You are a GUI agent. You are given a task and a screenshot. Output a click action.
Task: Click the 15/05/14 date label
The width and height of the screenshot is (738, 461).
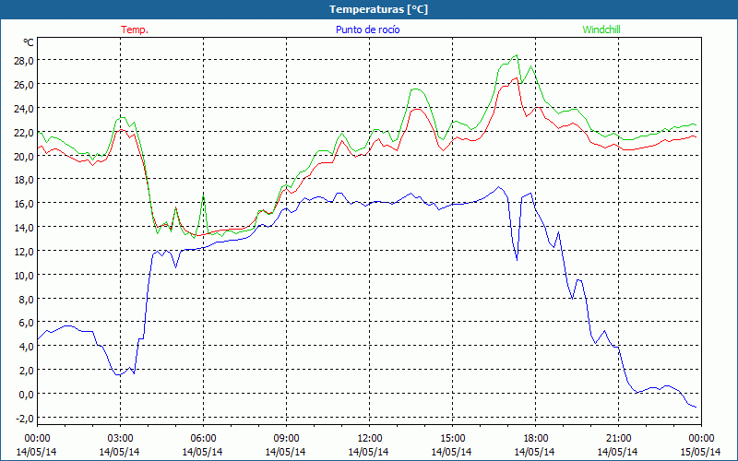(701, 452)
